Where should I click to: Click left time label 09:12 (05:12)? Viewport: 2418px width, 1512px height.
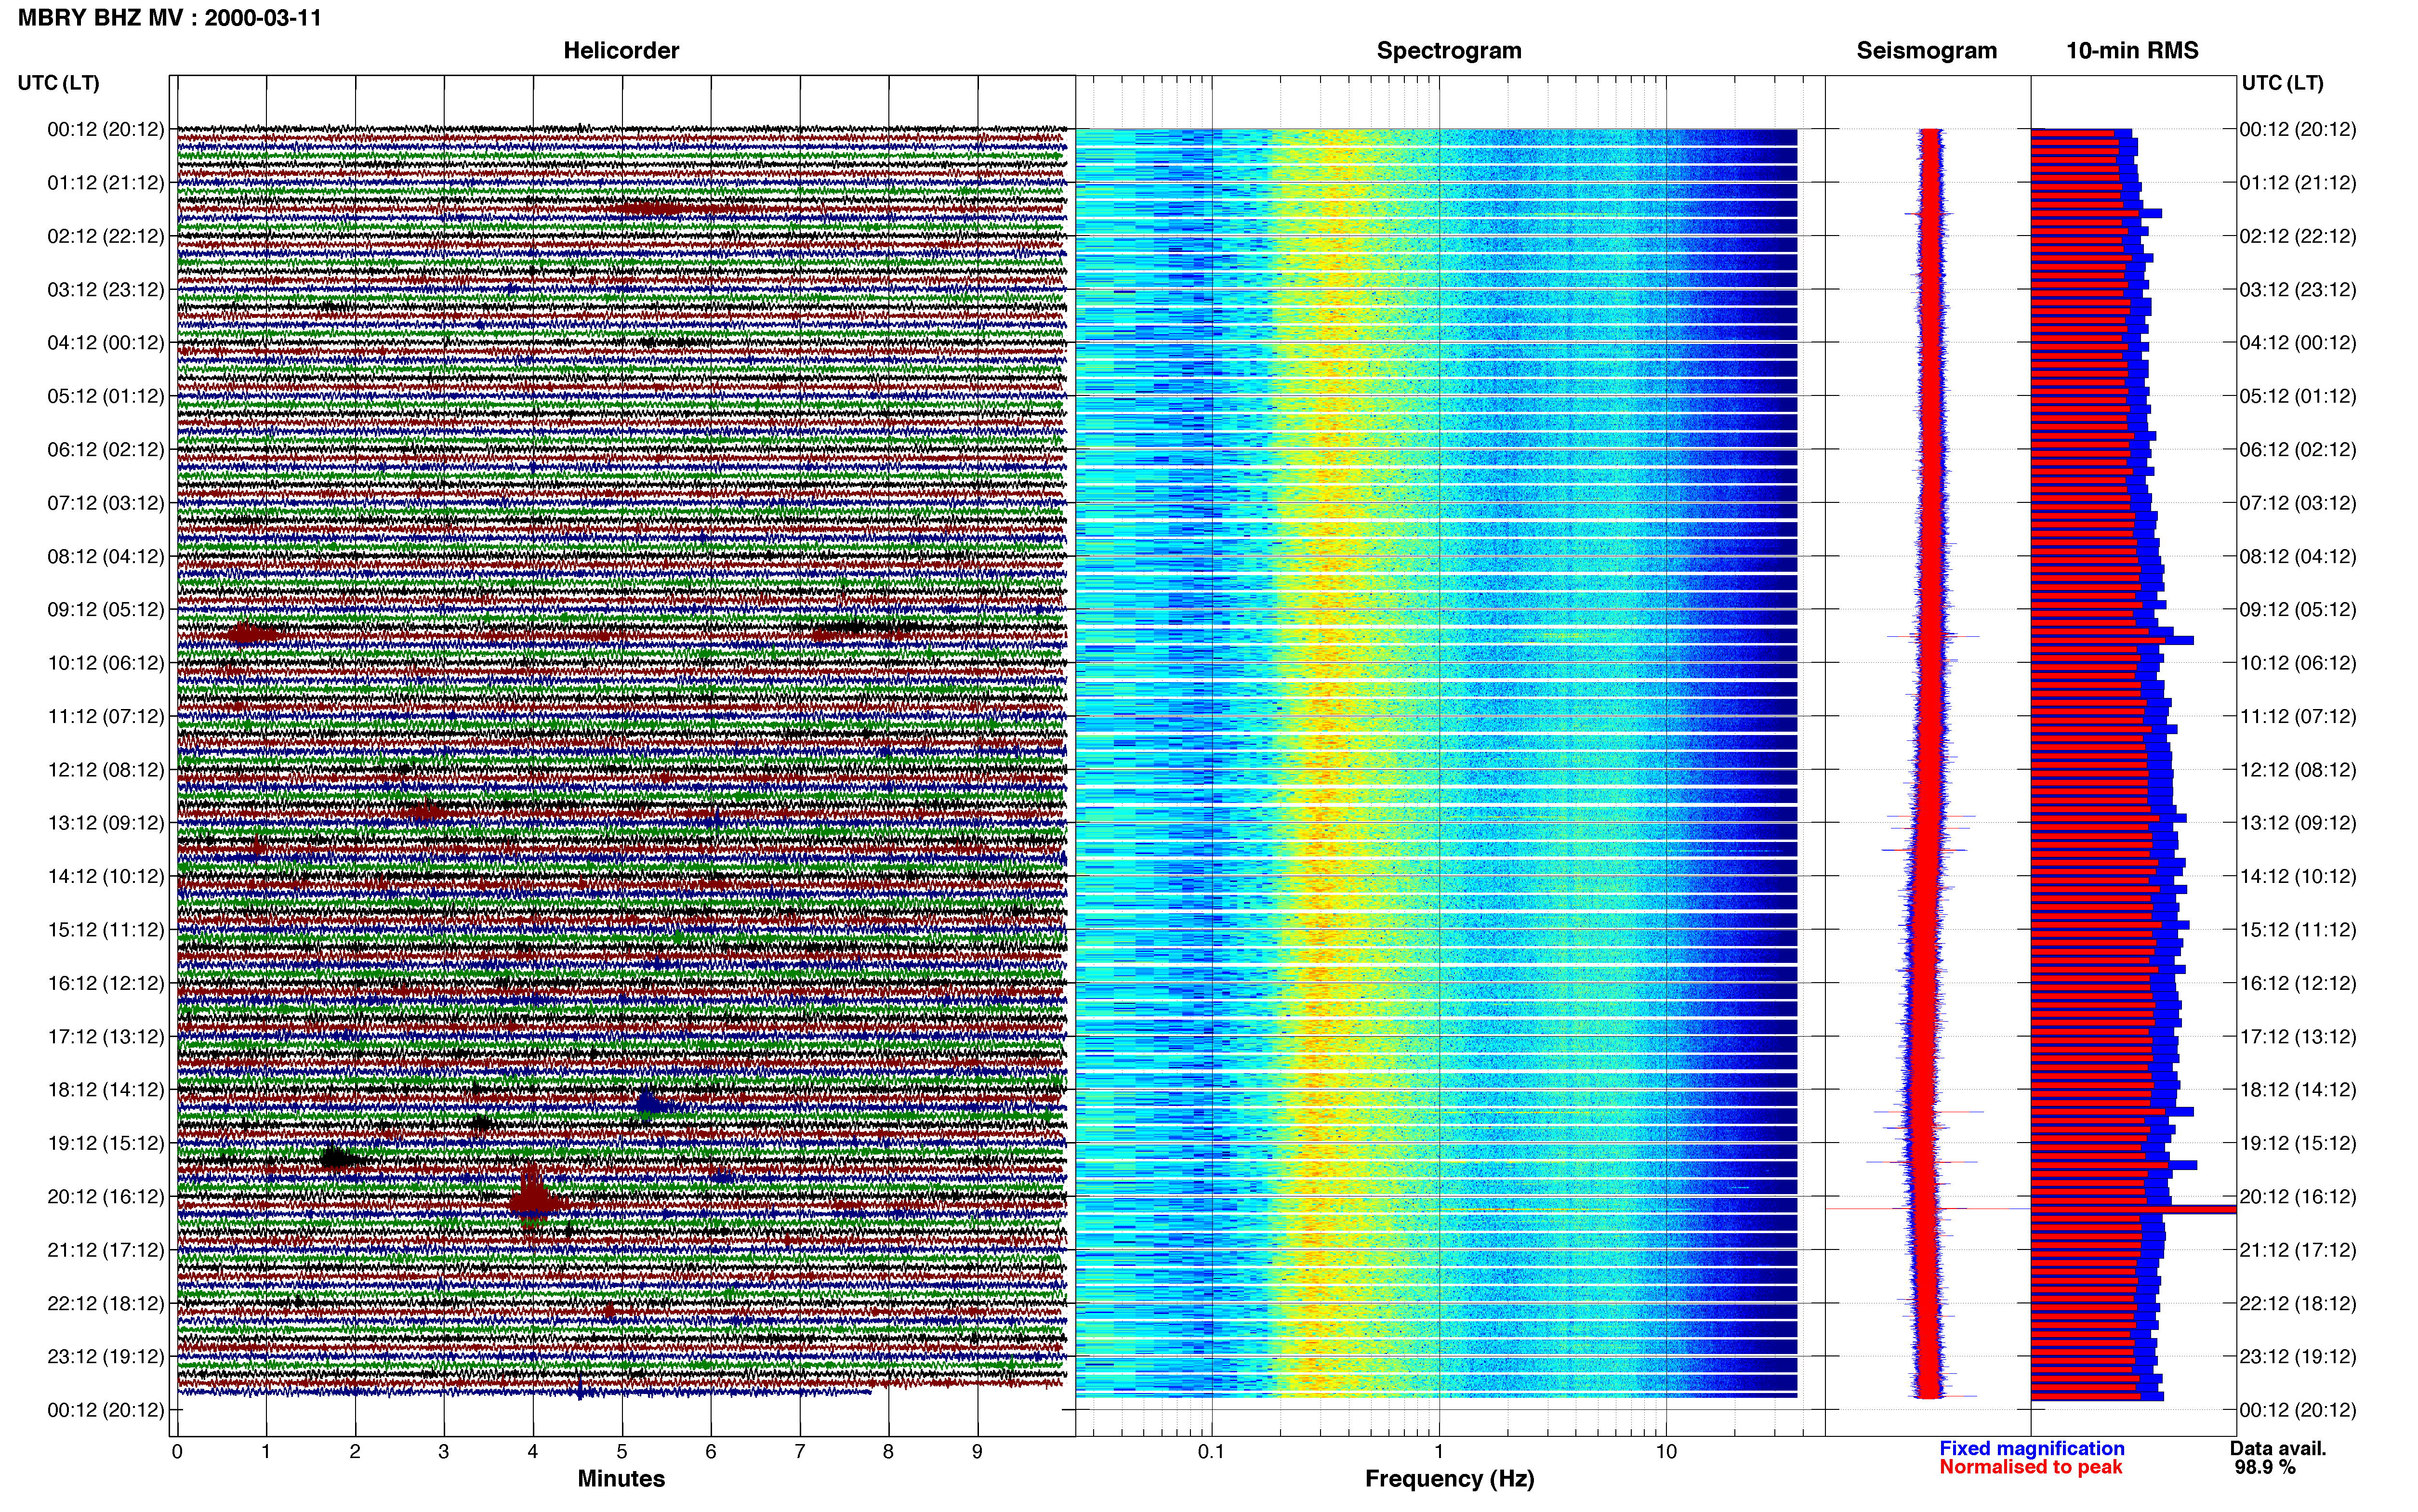click(106, 610)
